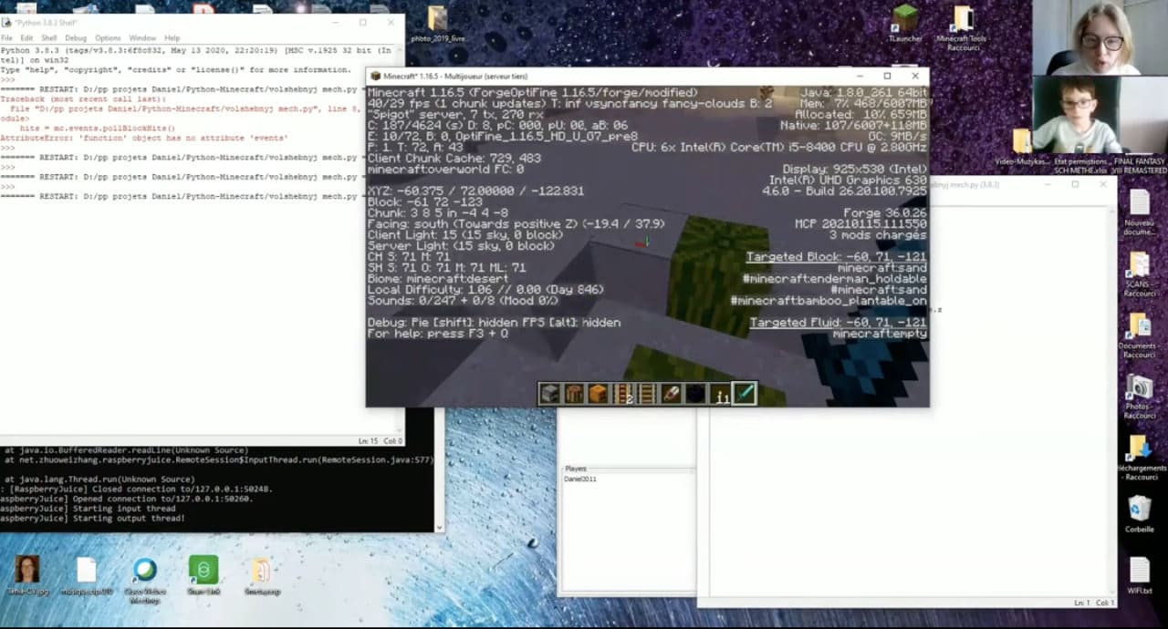
Task: Open the blank white document file icon
Action: pos(87,575)
